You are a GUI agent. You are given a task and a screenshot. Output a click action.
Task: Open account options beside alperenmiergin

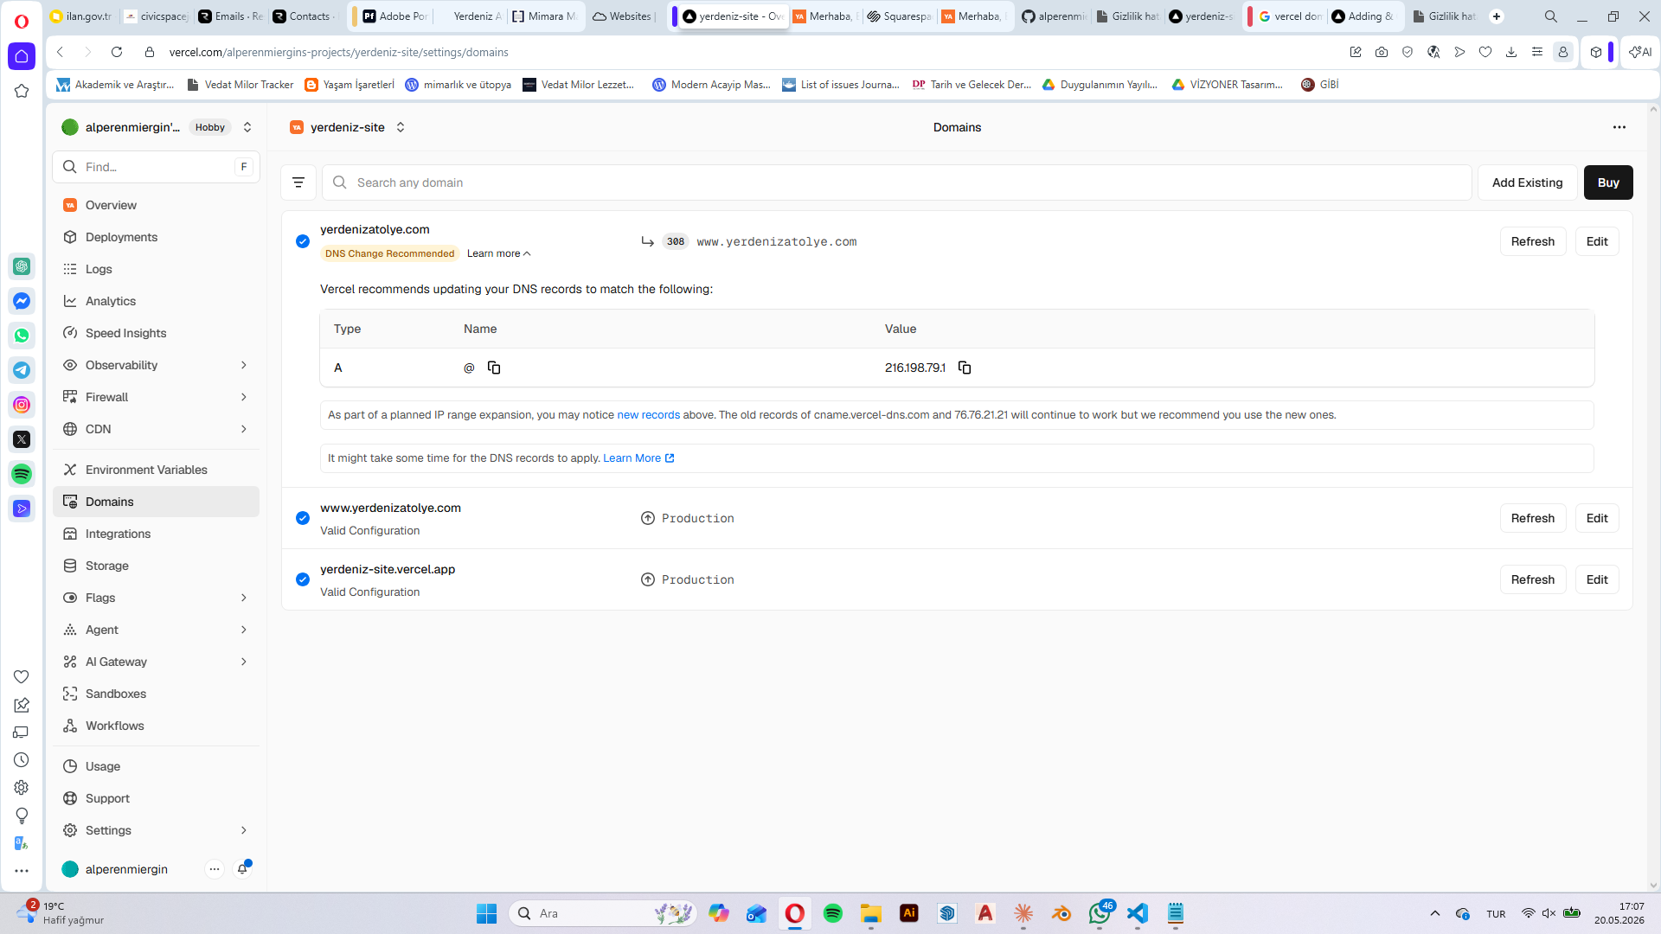click(x=215, y=869)
